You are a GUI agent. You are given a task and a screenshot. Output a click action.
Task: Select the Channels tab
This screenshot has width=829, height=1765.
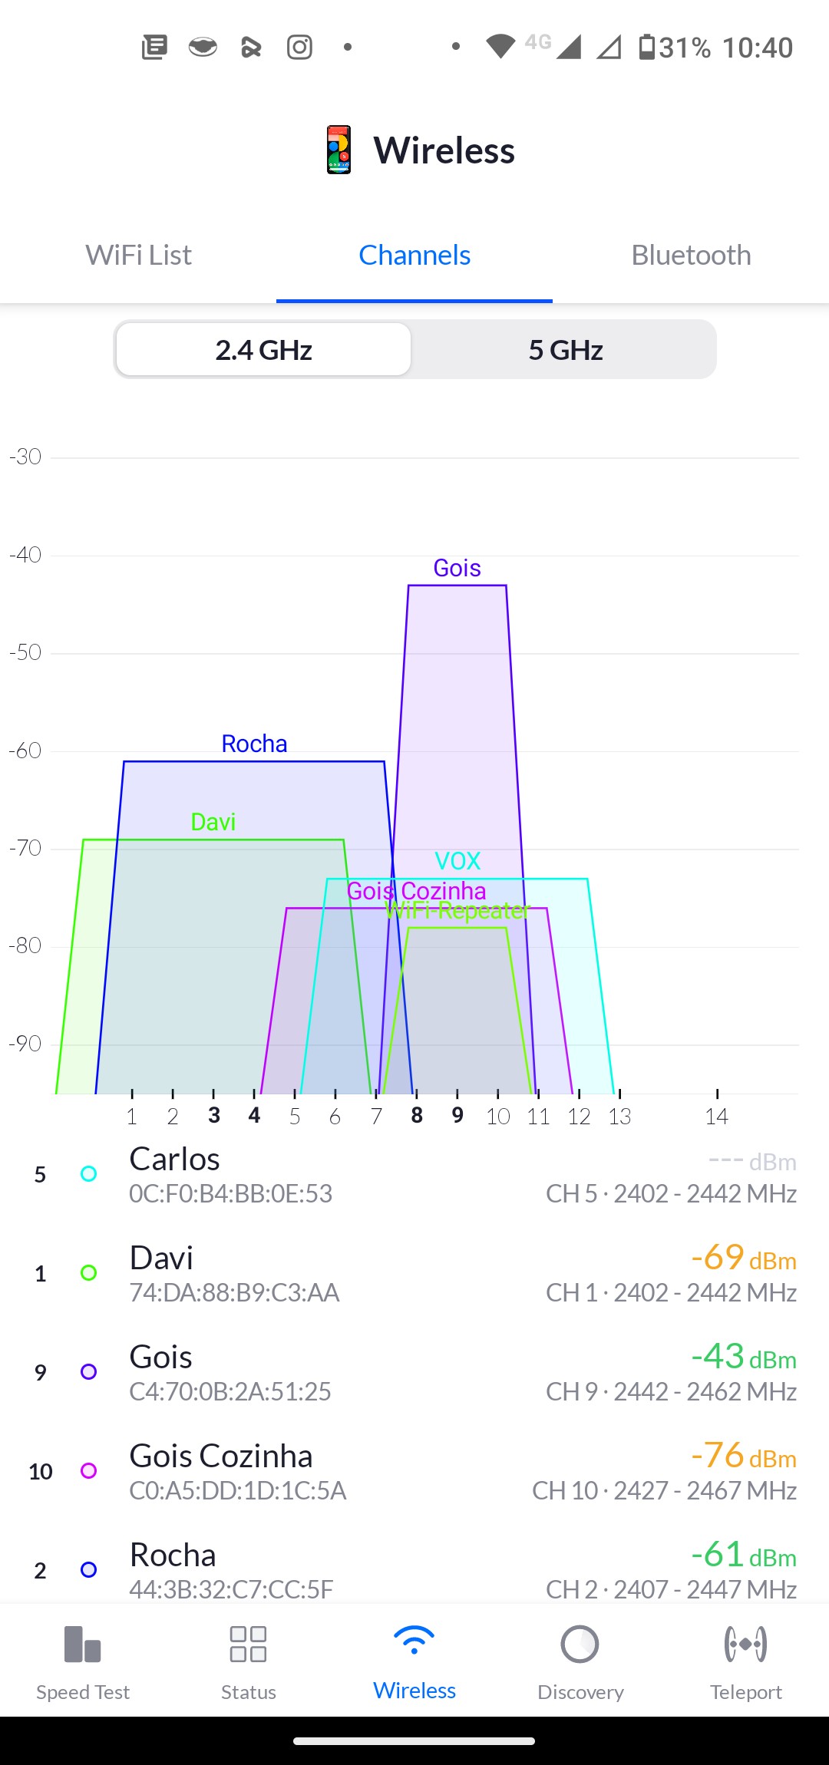(414, 256)
